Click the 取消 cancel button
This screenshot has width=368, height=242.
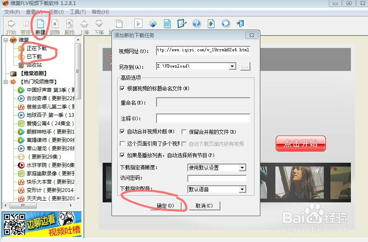click(204, 205)
